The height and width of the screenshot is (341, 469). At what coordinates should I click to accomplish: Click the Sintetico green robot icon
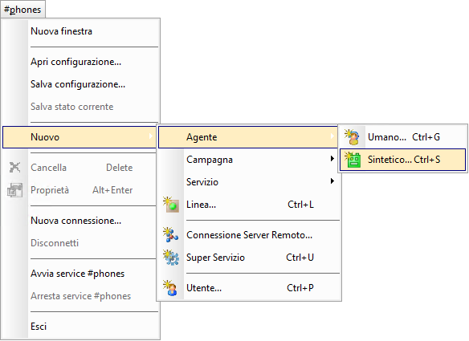tap(353, 160)
